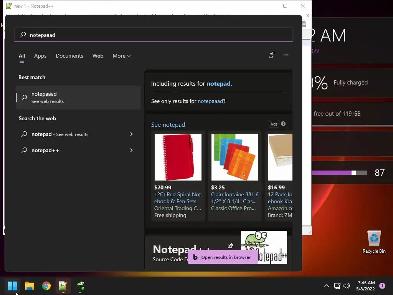Open the See notepad link
Screen dimensions: 393x295
[x=168, y=125]
